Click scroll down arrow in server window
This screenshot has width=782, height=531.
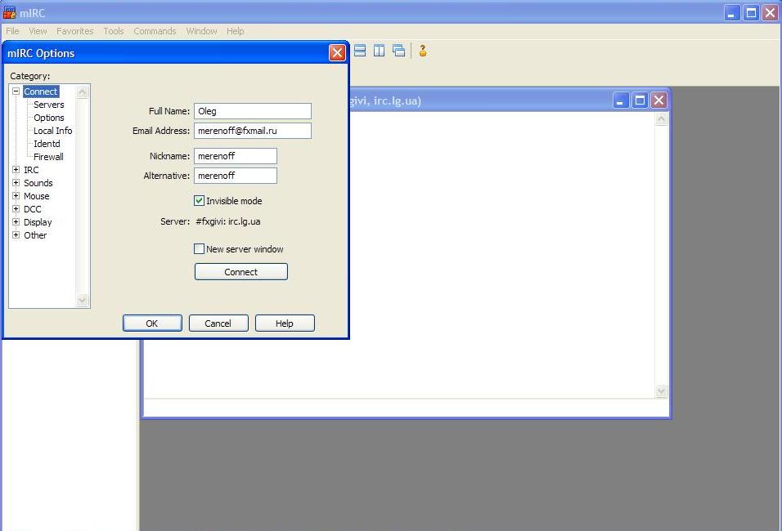click(x=661, y=391)
